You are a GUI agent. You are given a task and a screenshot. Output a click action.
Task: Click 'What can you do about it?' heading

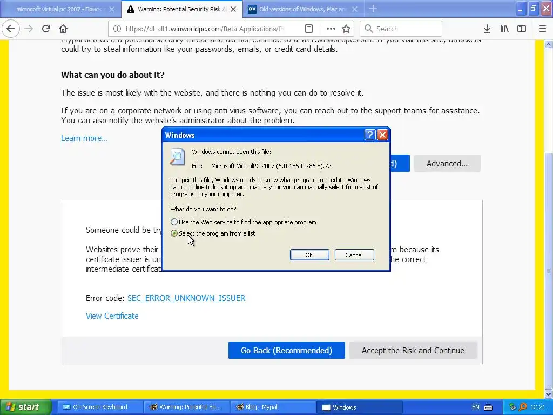point(113,75)
